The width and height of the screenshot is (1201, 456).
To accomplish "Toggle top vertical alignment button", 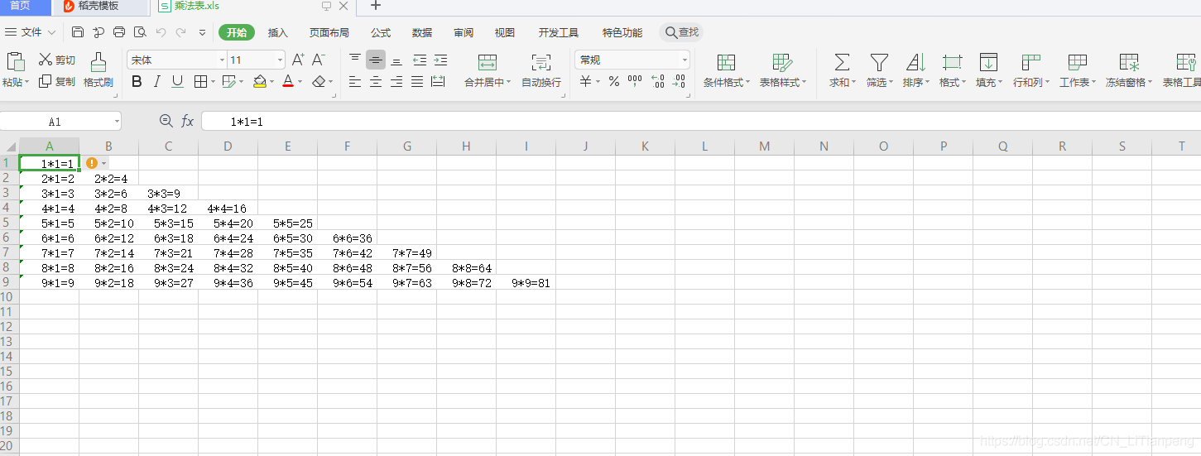I will click(355, 59).
